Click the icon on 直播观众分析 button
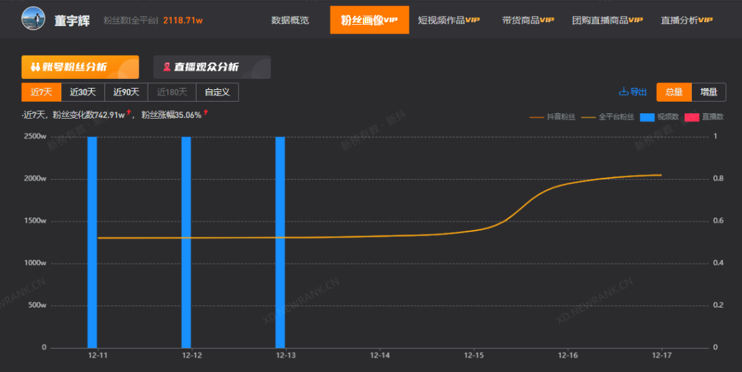The image size is (742, 372). 166,67
